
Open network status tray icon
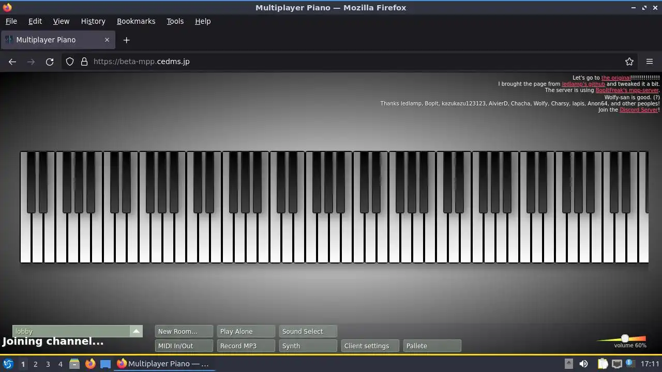(617, 364)
